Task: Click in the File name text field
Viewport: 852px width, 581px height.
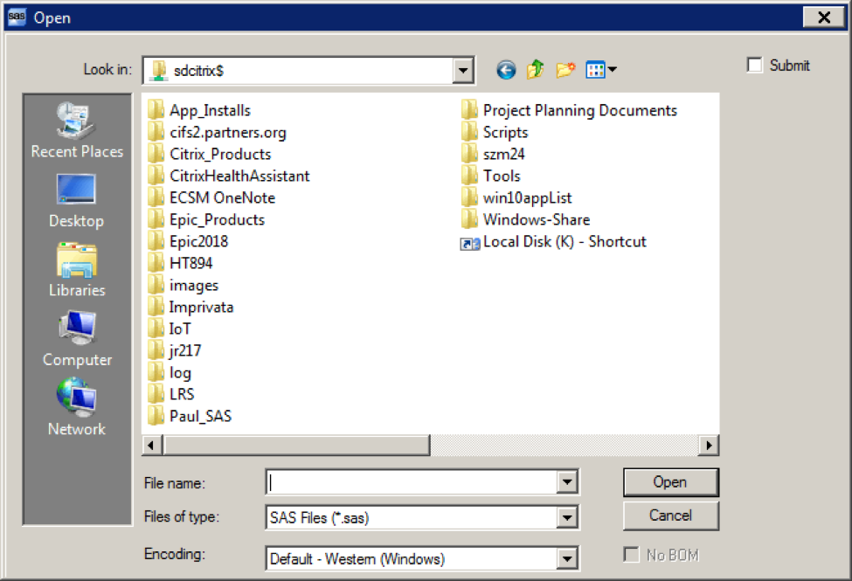Action: pyautogui.click(x=412, y=482)
